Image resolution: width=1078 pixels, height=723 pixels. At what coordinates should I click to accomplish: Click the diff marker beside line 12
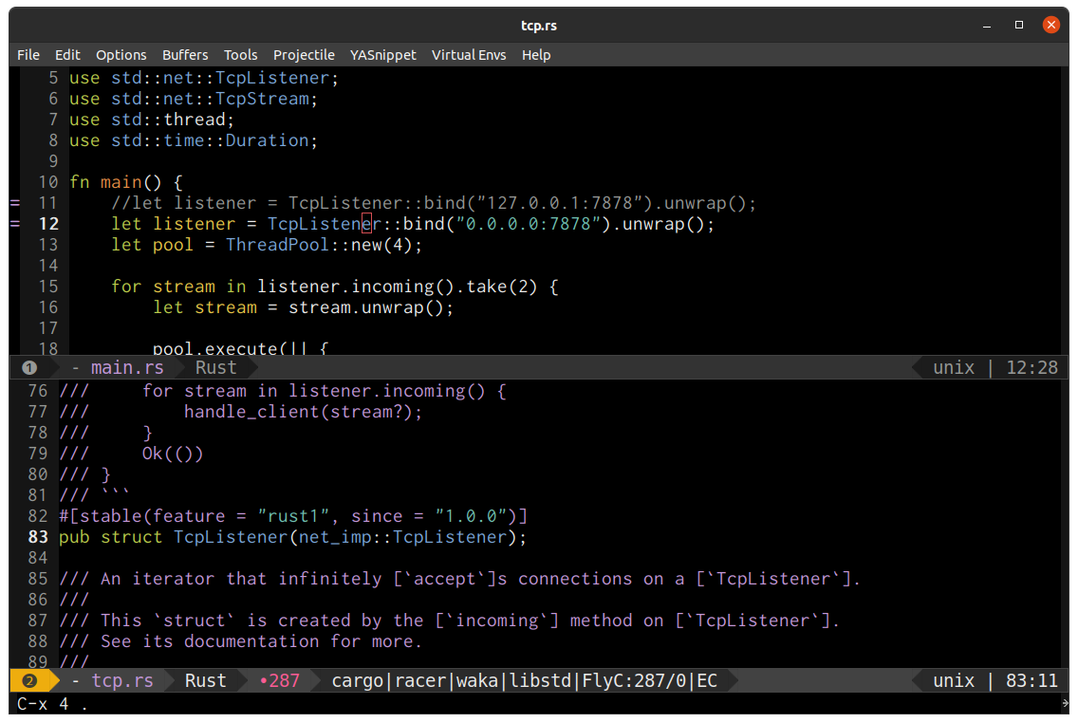tap(14, 224)
